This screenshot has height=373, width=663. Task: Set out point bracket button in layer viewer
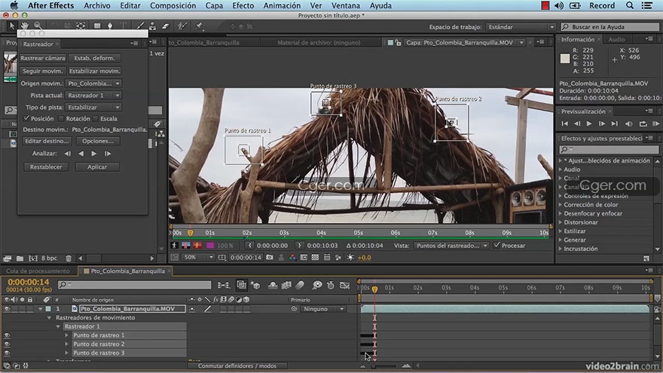click(x=299, y=246)
